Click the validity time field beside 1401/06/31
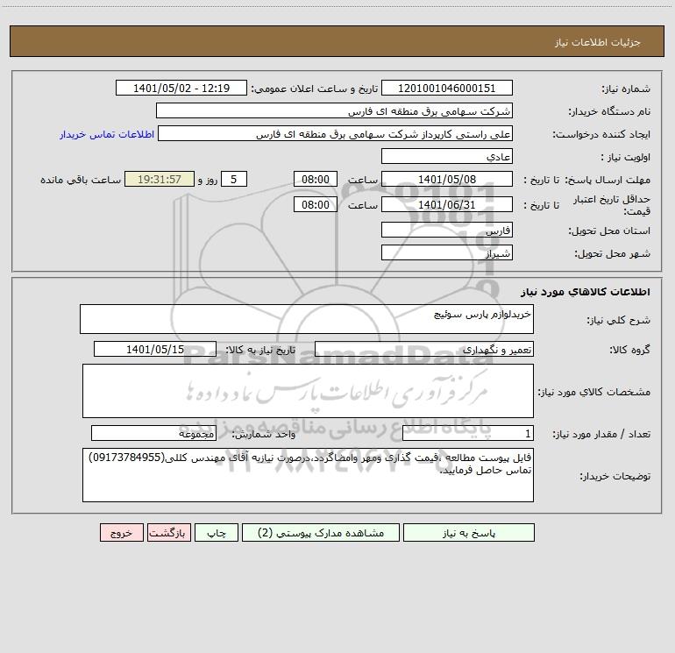The width and height of the screenshot is (675, 653). 315,204
